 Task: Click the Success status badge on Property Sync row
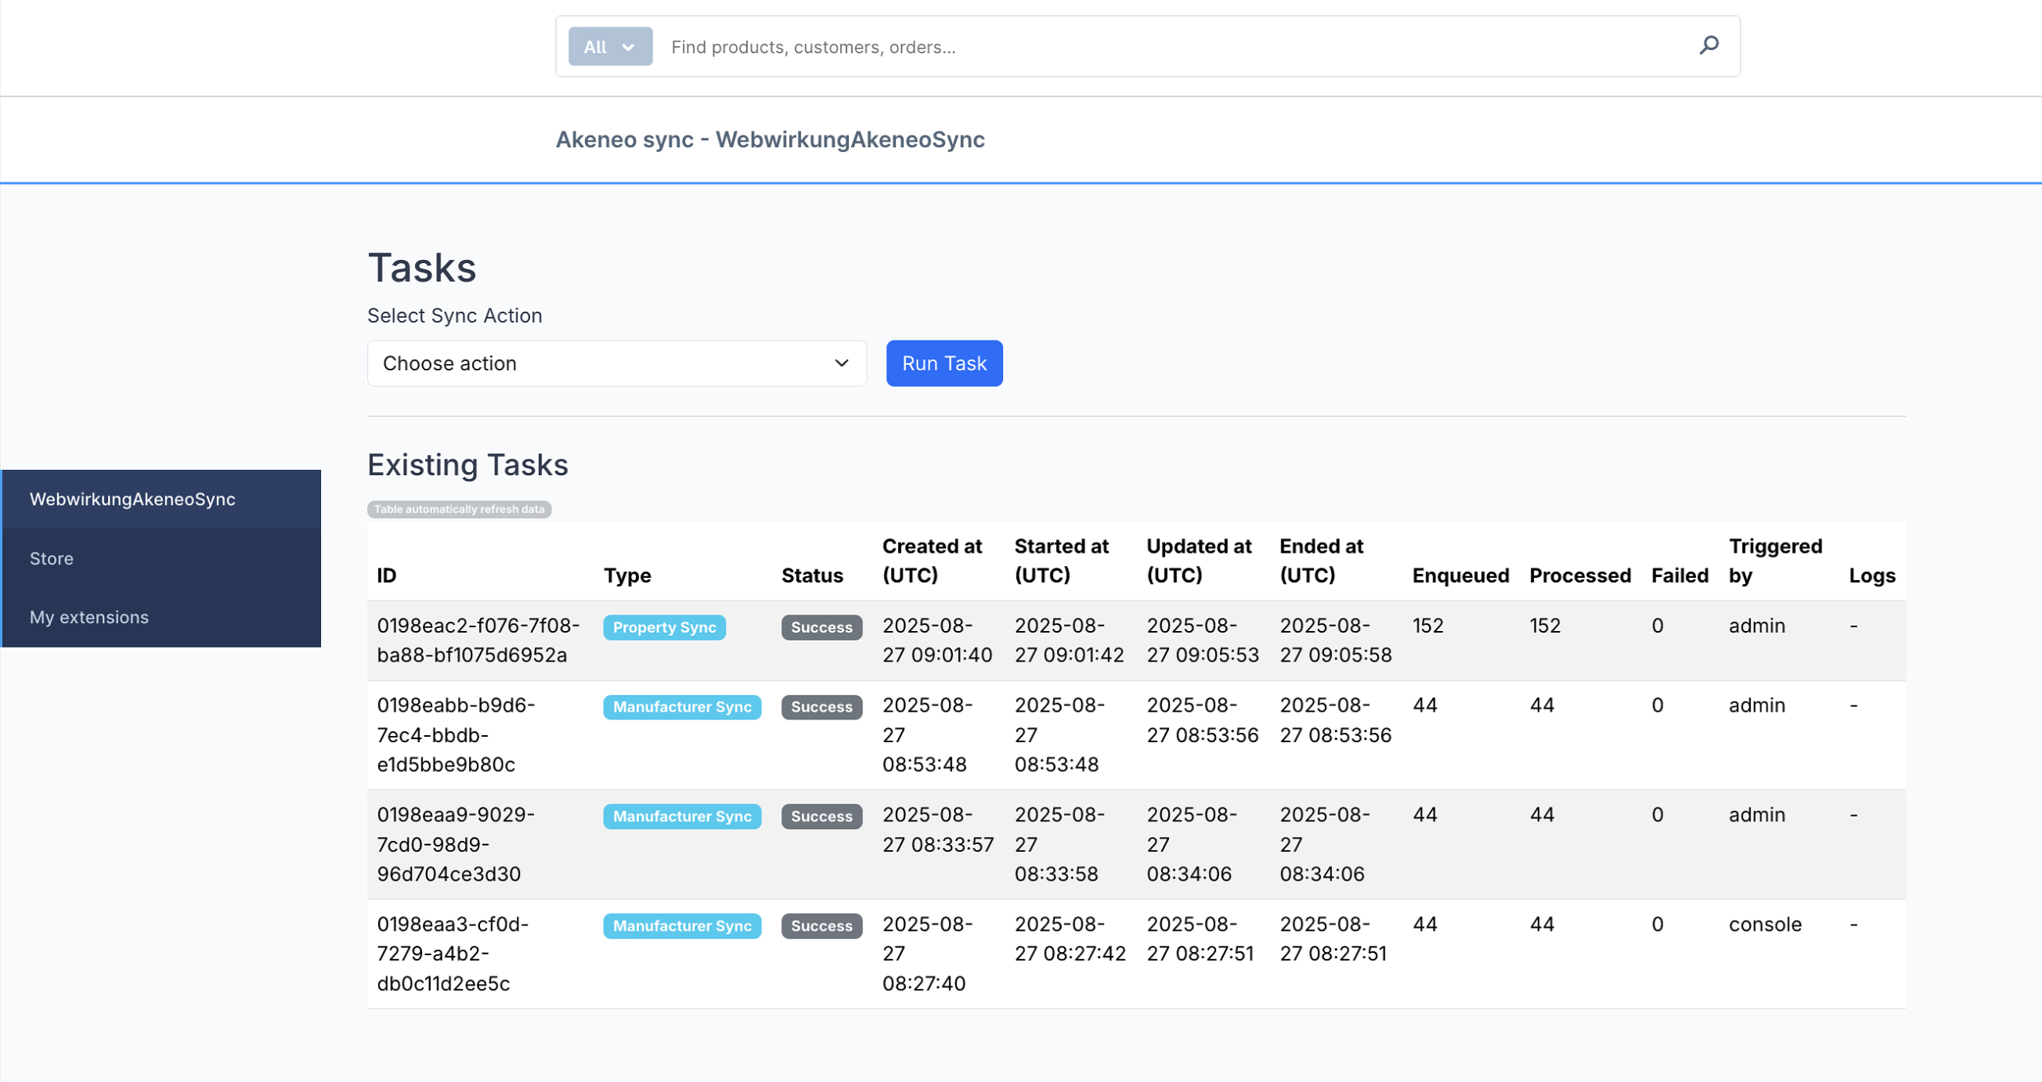point(821,626)
